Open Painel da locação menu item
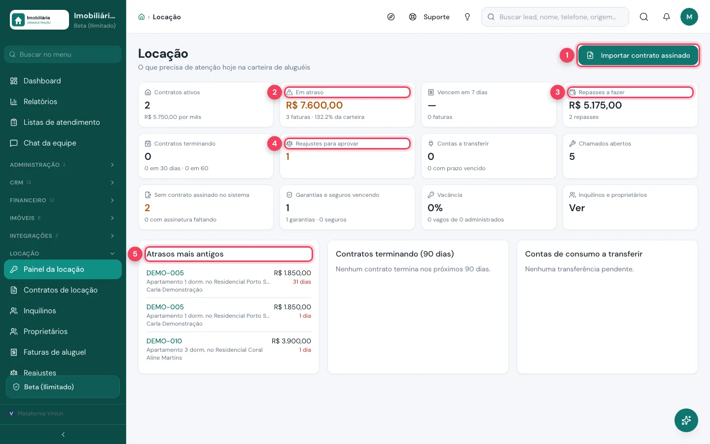The image size is (710, 444). [63, 269]
